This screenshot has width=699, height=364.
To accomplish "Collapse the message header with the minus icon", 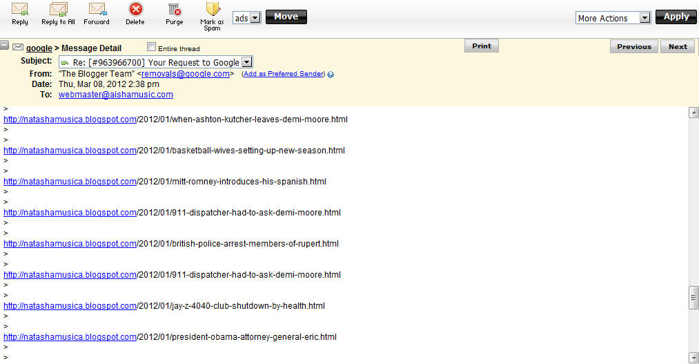I will 4,45.
